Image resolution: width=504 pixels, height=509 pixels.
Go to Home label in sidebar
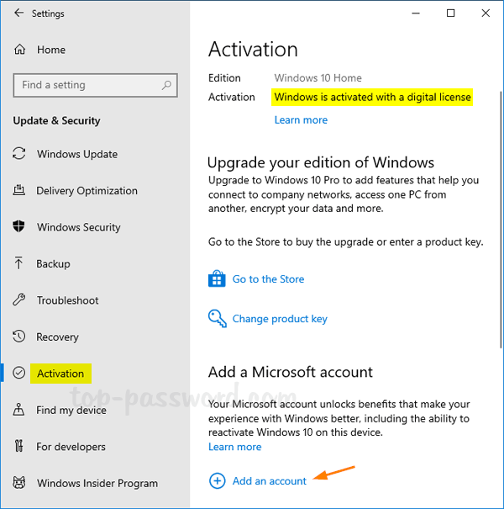point(51,50)
